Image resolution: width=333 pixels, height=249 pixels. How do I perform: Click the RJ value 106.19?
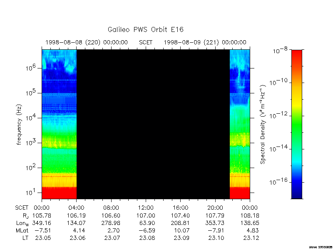(x=77, y=215)
